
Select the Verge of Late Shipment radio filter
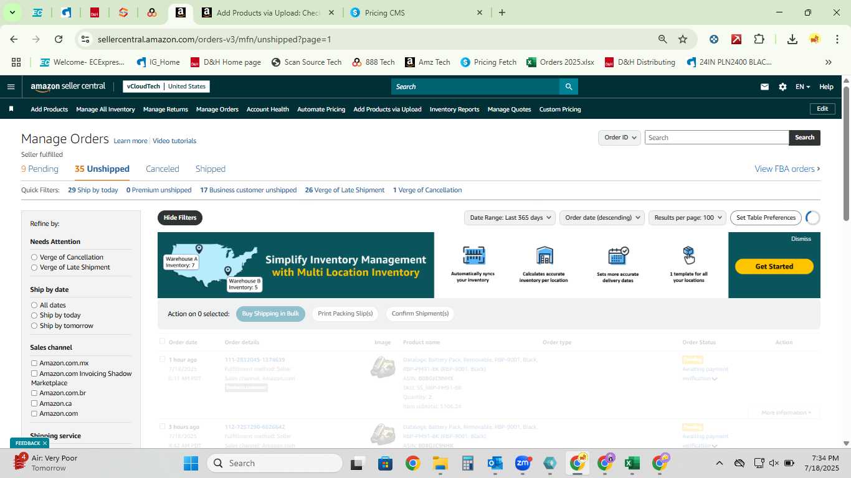[x=34, y=267]
